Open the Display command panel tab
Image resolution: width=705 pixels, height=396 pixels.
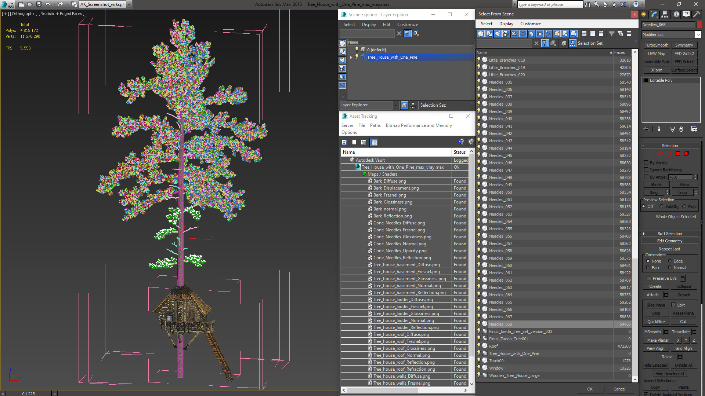pos(686,14)
